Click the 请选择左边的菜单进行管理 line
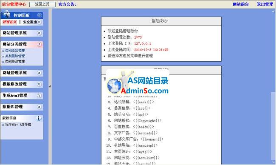Image resolution: width=276 pixels, height=165 pixels. click(x=130, y=56)
